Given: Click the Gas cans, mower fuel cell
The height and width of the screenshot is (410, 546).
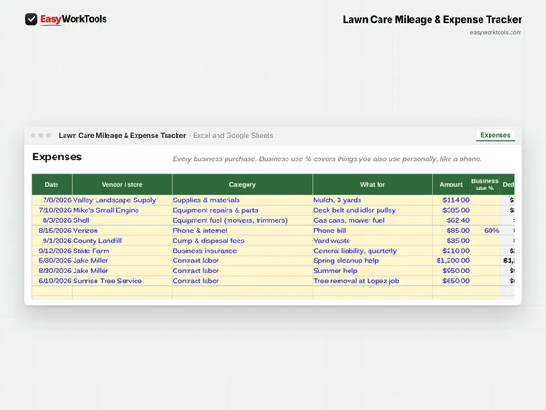Looking at the screenshot, I should coord(372,220).
